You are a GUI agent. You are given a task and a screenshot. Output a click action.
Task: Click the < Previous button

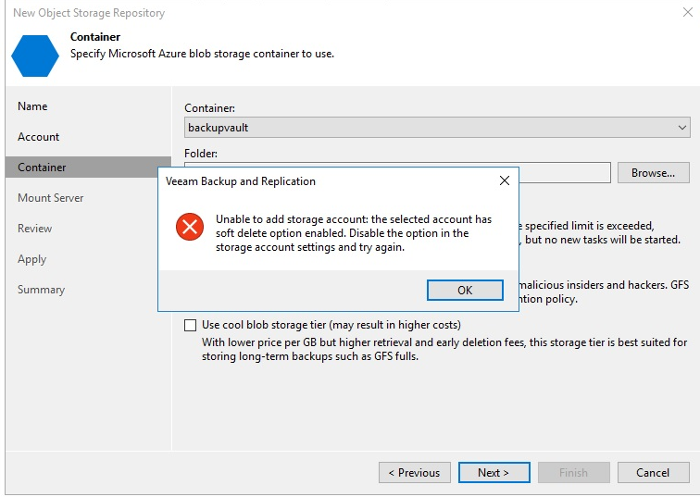tap(414, 472)
